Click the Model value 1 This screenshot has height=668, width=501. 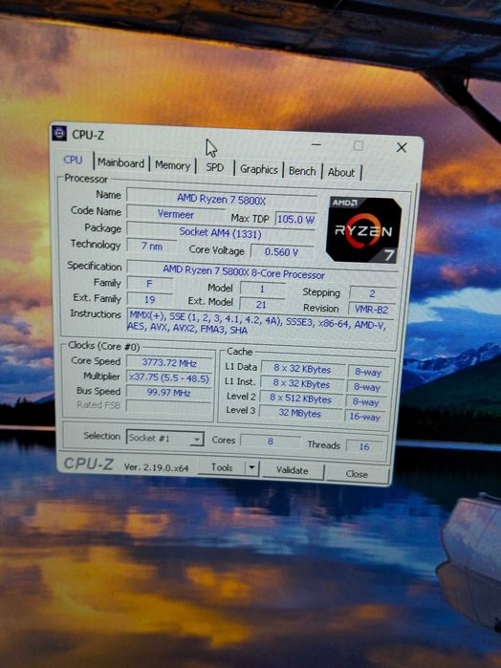pos(262,290)
